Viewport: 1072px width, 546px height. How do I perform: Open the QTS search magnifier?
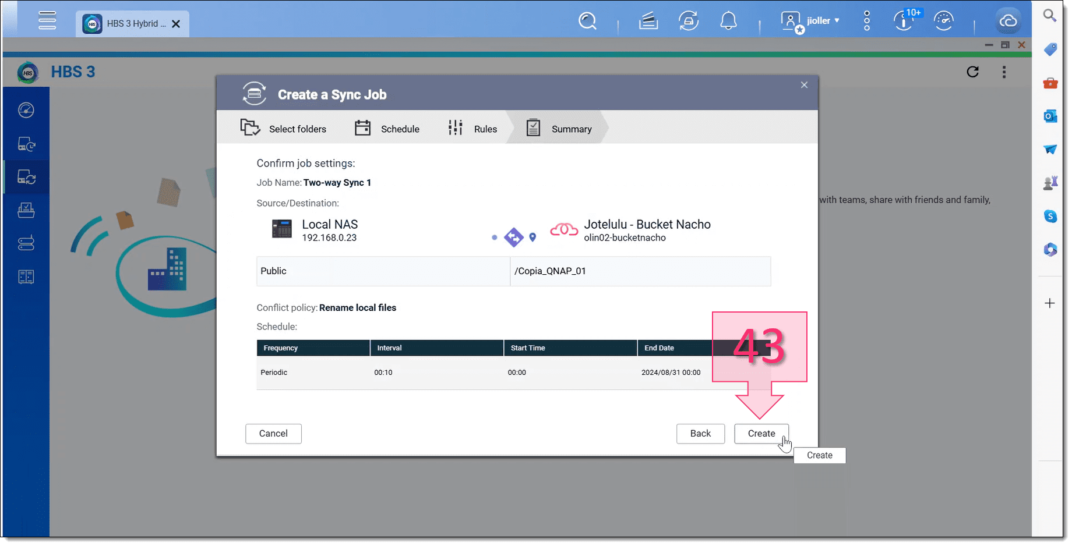(x=587, y=22)
